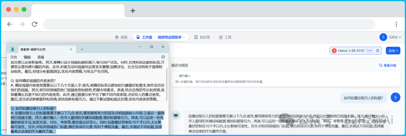Maximize the Notepad window
The height and width of the screenshot is (136, 406).
point(151,47)
